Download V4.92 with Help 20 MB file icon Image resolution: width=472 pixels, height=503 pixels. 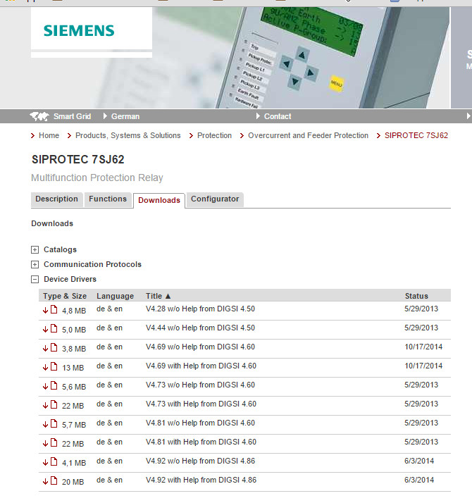click(54, 480)
